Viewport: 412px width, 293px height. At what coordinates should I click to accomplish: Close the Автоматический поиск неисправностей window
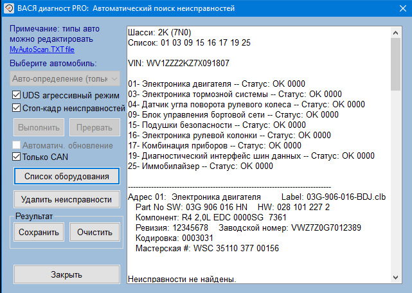403,8
